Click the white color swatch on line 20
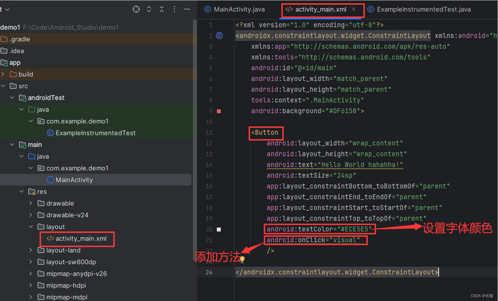The height and width of the screenshot is (301, 498). [x=219, y=230]
